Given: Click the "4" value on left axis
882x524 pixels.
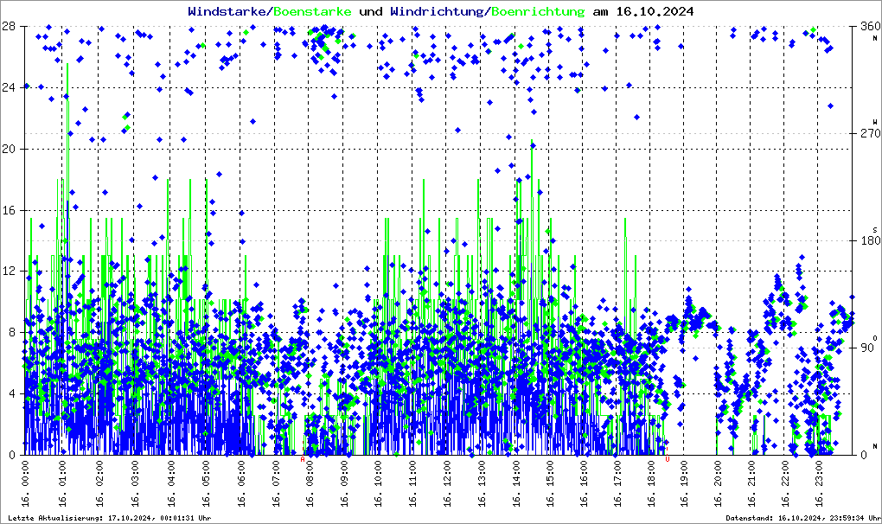Looking at the screenshot, I should click(x=12, y=393).
